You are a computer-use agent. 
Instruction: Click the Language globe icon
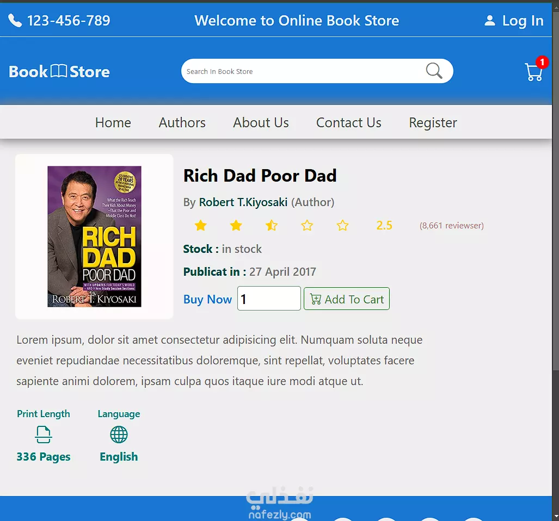119,435
